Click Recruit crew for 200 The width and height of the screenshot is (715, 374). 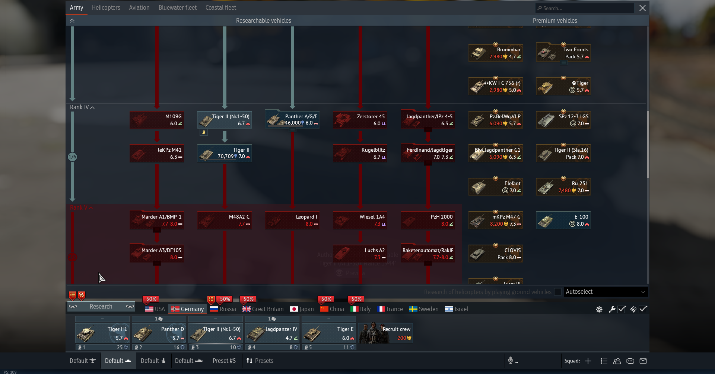coord(385,333)
